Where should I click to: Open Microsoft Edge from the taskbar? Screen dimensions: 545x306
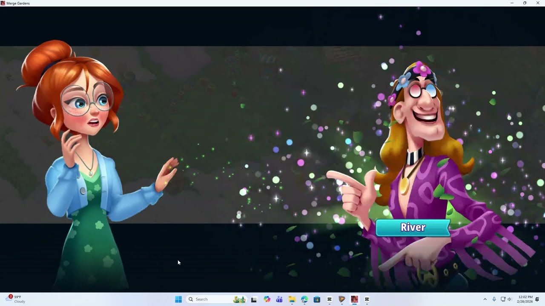(x=304, y=299)
